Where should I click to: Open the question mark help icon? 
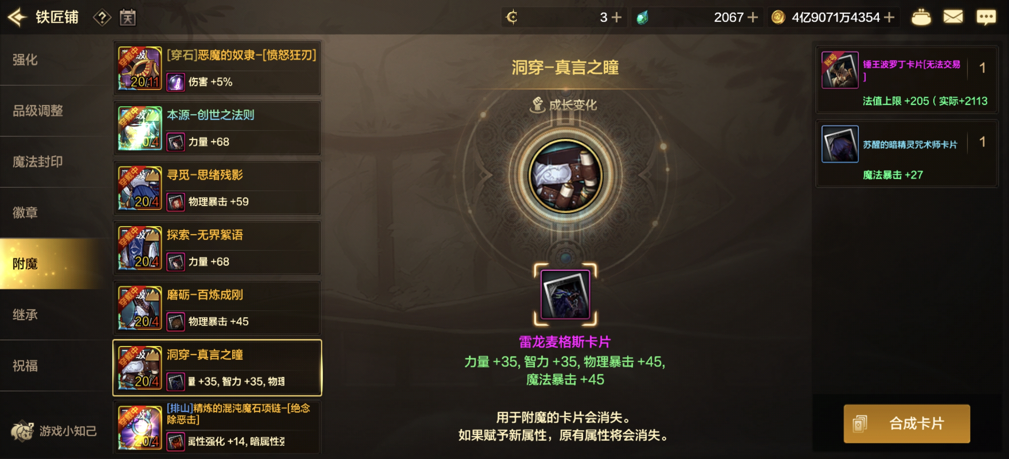pyautogui.click(x=102, y=18)
